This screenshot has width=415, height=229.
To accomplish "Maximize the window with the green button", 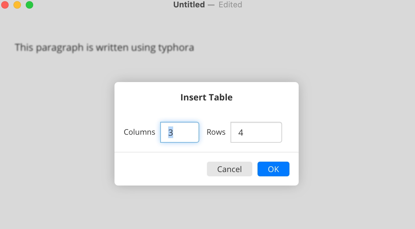I will pyautogui.click(x=29, y=5).
